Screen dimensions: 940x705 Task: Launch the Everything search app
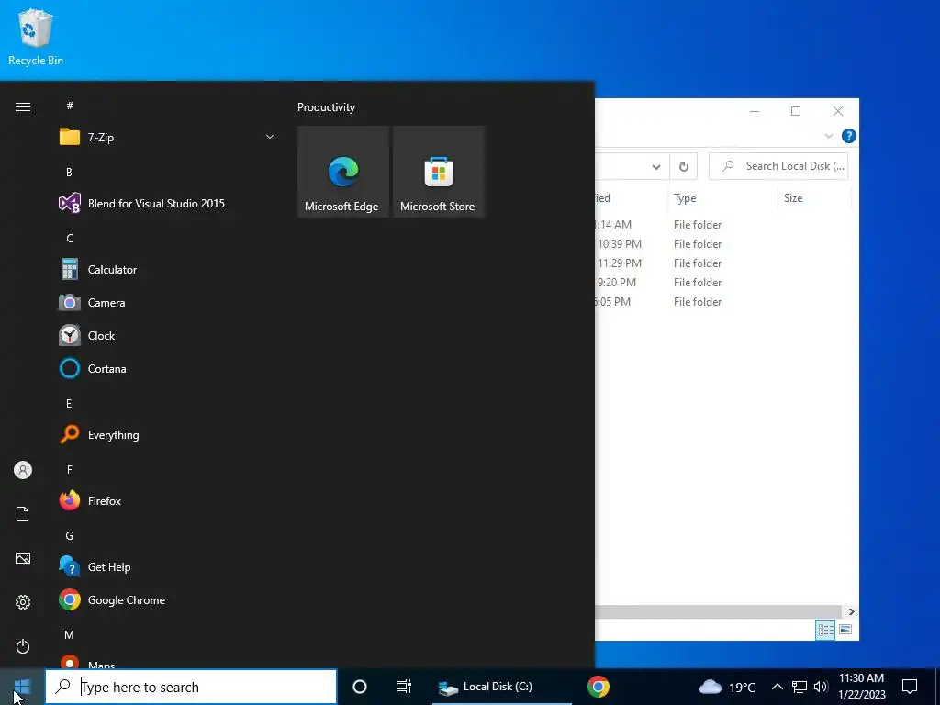(x=167, y=434)
